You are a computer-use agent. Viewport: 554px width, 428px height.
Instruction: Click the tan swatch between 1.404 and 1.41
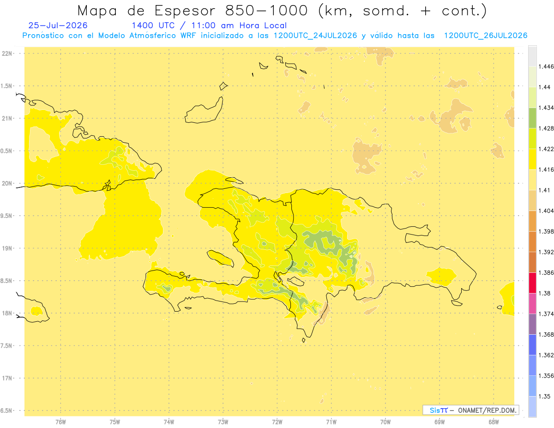(532, 200)
